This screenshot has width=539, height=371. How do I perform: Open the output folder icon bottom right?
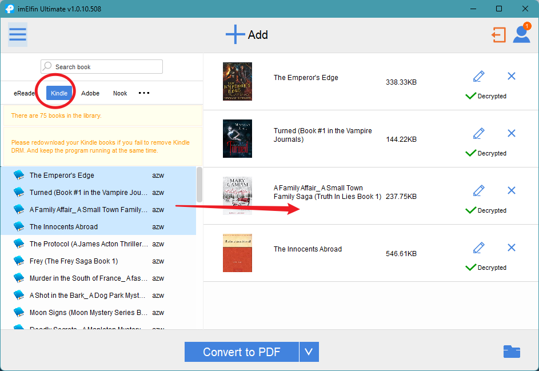tap(512, 352)
